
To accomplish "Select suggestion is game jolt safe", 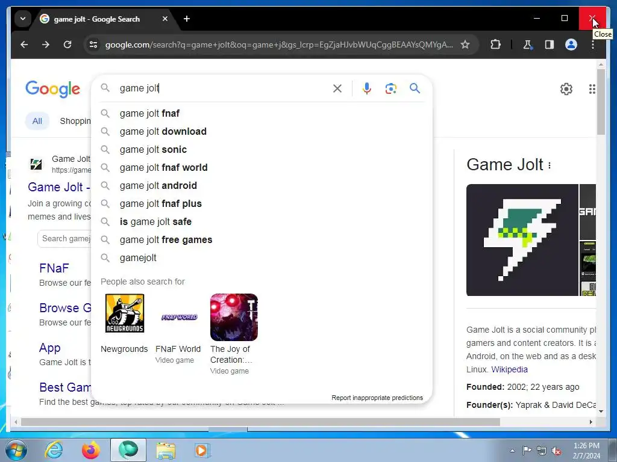I will (262, 222).
